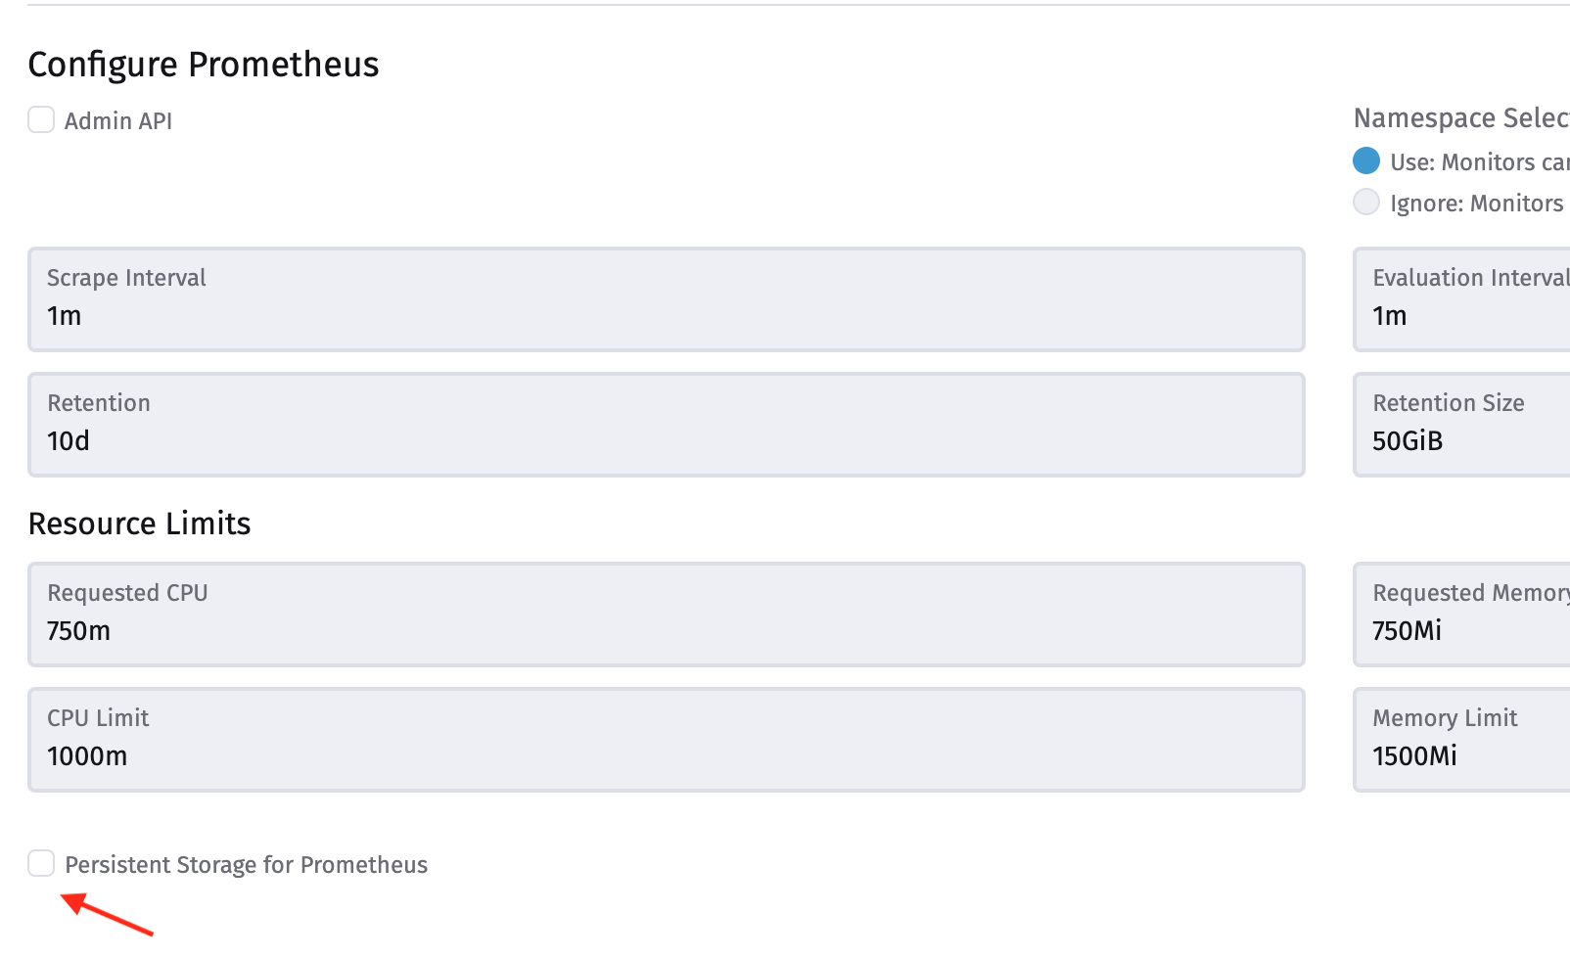This screenshot has height=957, width=1570.
Task: Click the Resource Limits section title
Action: point(139,523)
